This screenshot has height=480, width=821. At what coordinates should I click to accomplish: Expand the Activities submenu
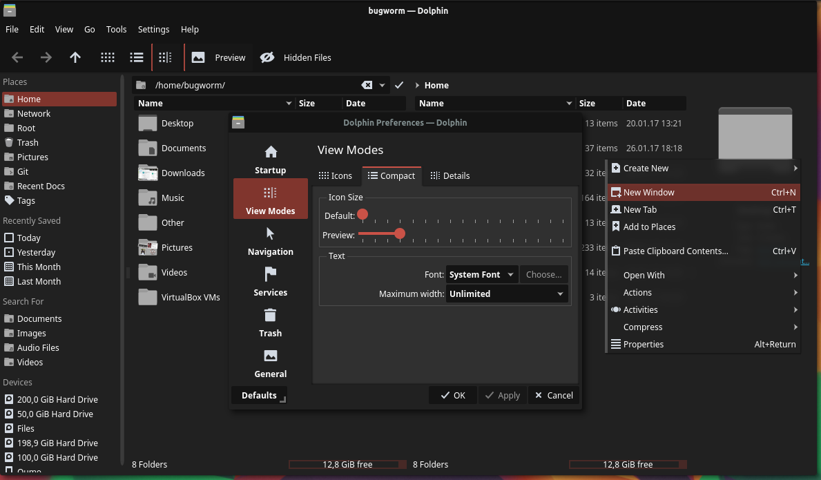click(x=704, y=310)
